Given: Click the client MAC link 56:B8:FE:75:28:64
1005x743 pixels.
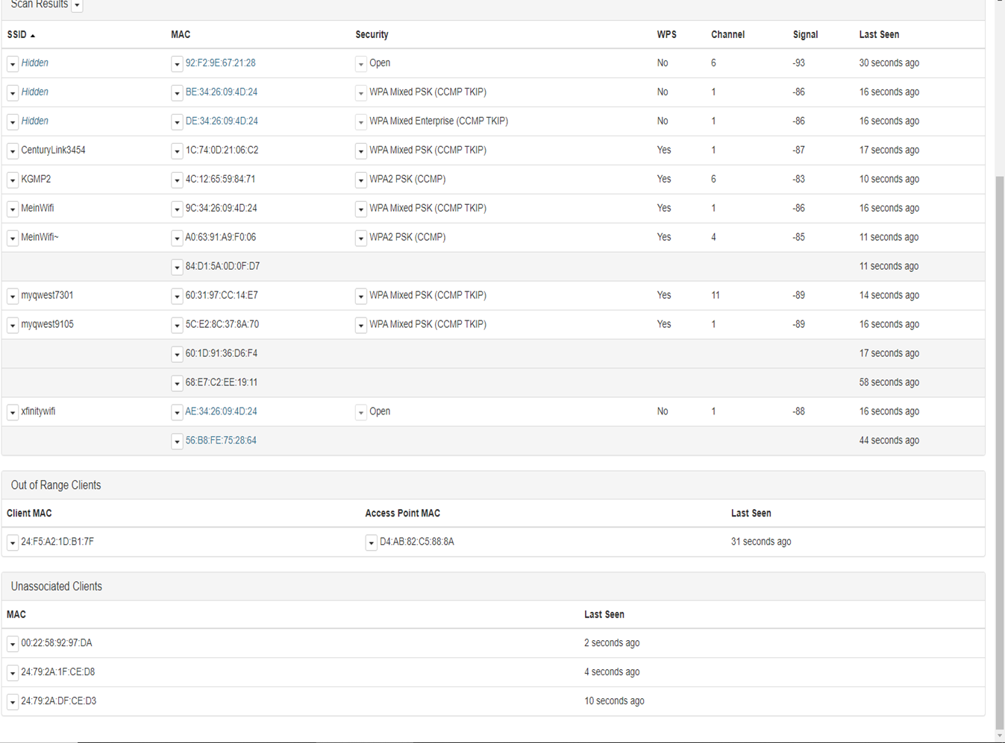Looking at the screenshot, I should point(221,440).
